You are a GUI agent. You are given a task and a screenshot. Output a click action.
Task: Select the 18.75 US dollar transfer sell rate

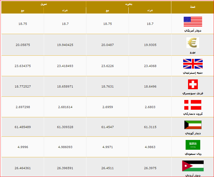coord(23,24)
